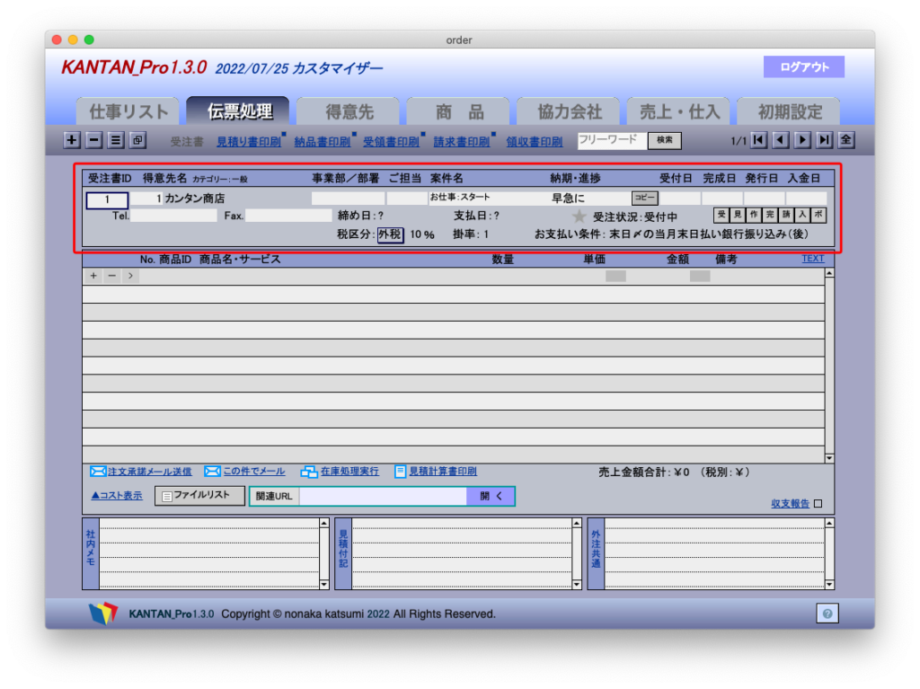The height and width of the screenshot is (689, 920).
Task: Expand costs via ▲コスト表示
Action: 117,495
